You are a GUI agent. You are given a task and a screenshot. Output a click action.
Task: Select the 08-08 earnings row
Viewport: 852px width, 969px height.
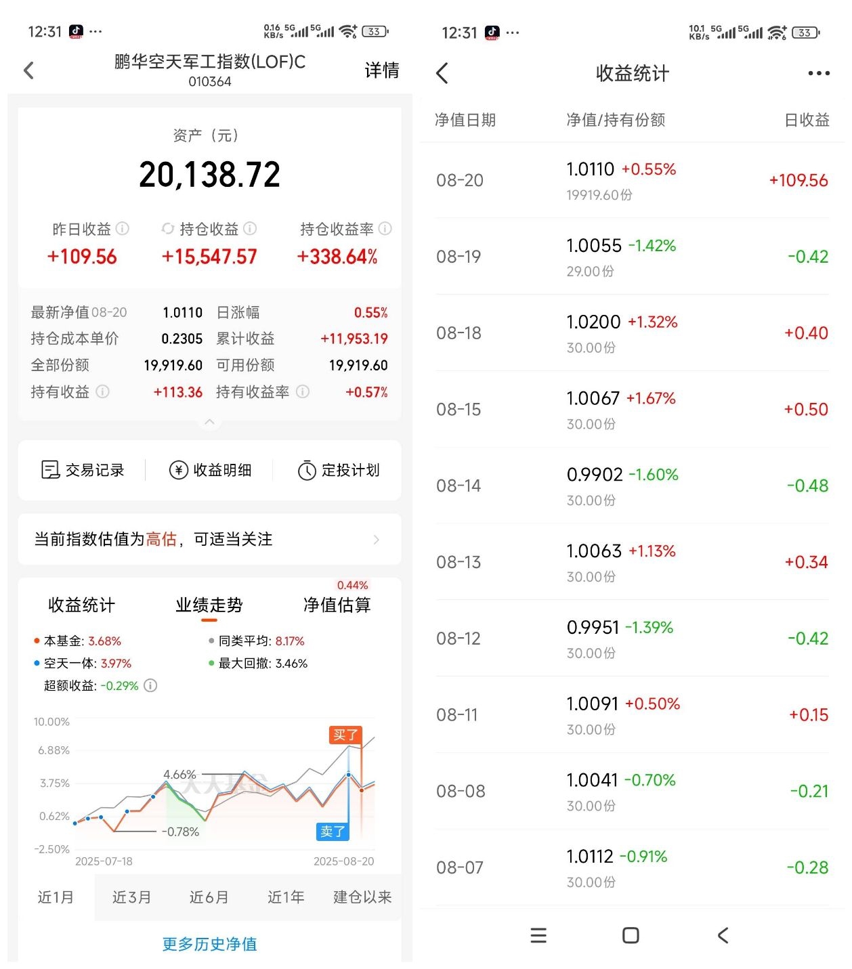click(x=632, y=791)
